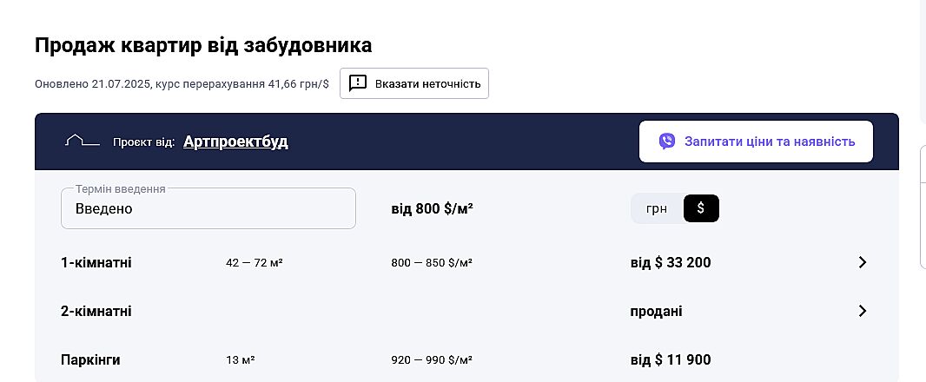
Task: Click the продані status text
Action: pos(656,311)
